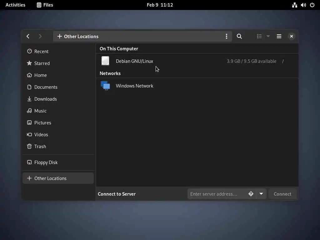The height and width of the screenshot is (240, 320).
Task: Open Pictures in the sidebar
Action: [58, 122]
